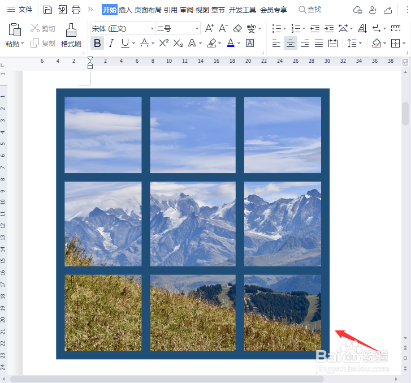411x383 pixels.
Task: Open the 粘贴 dropdown arrow
Action: point(23,44)
